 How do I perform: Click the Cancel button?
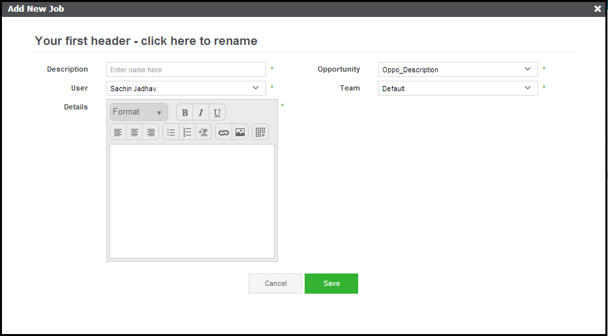tap(275, 283)
